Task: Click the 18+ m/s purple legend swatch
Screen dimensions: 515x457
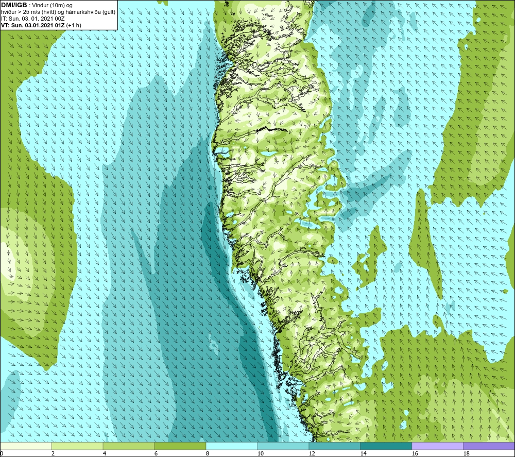Action: coord(489,446)
